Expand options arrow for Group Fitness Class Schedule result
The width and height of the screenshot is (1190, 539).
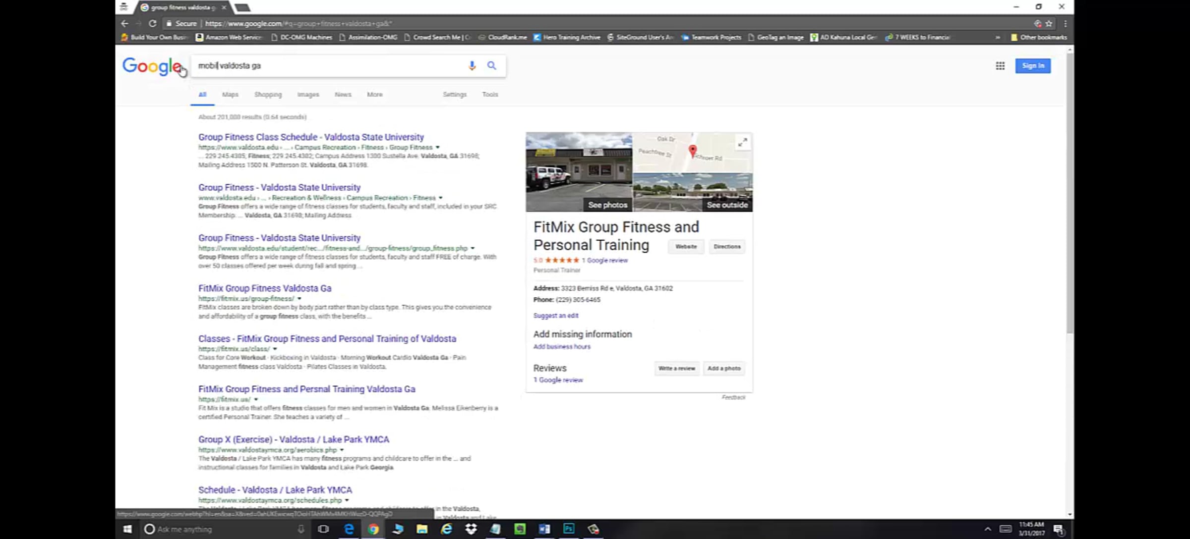(x=437, y=147)
